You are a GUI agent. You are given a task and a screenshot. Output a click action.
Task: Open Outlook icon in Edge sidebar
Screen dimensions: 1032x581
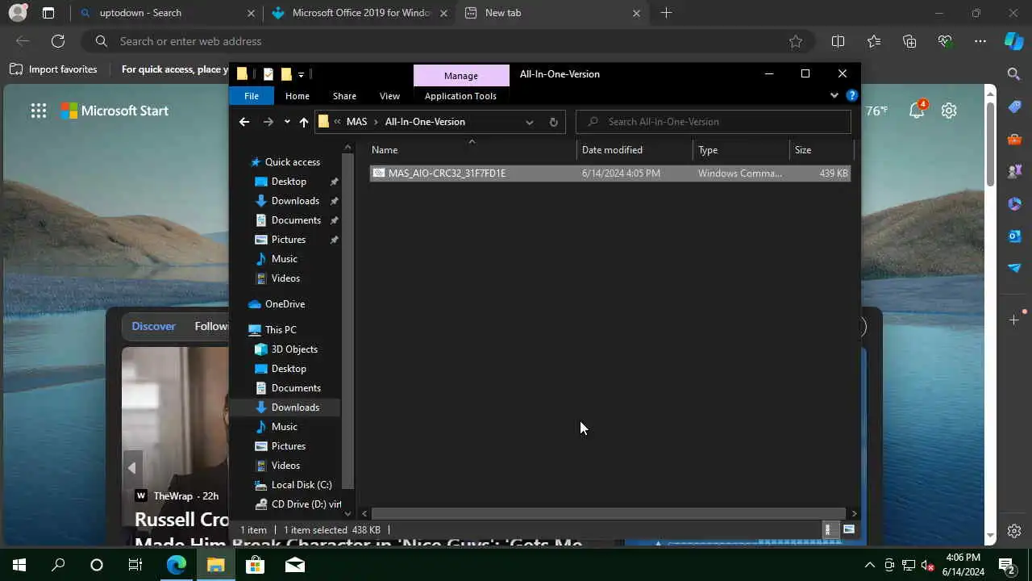(x=1014, y=236)
